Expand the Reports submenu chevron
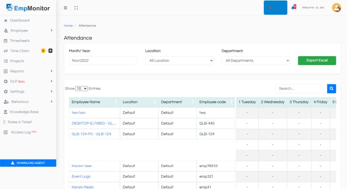This screenshot has width=347, height=189. point(52,71)
